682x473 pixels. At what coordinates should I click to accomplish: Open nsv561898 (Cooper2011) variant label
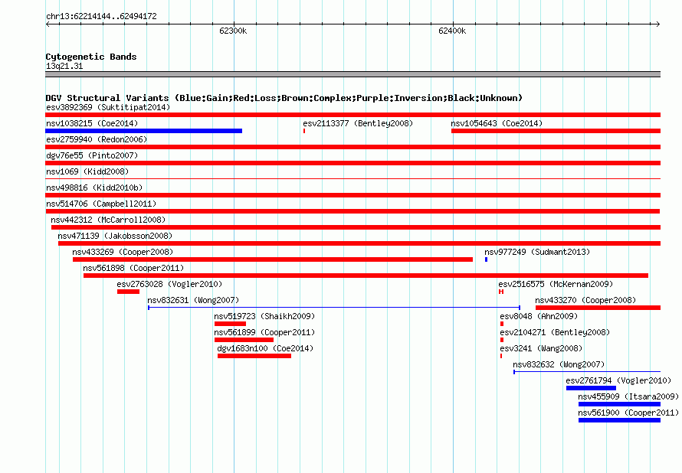point(133,268)
